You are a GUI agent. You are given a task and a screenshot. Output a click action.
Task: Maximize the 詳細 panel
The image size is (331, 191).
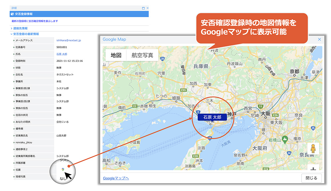pos(143,8)
